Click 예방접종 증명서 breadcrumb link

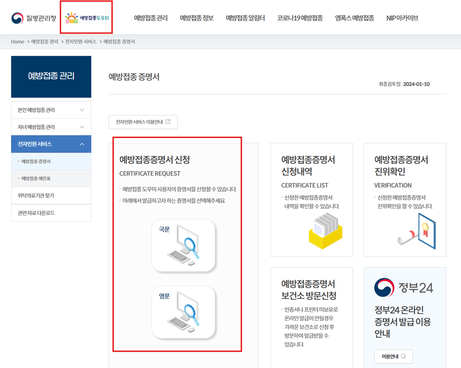point(119,42)
